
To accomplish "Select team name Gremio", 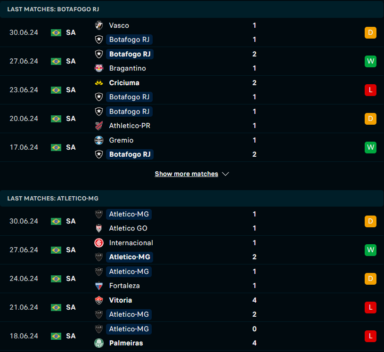I will 121,140.
